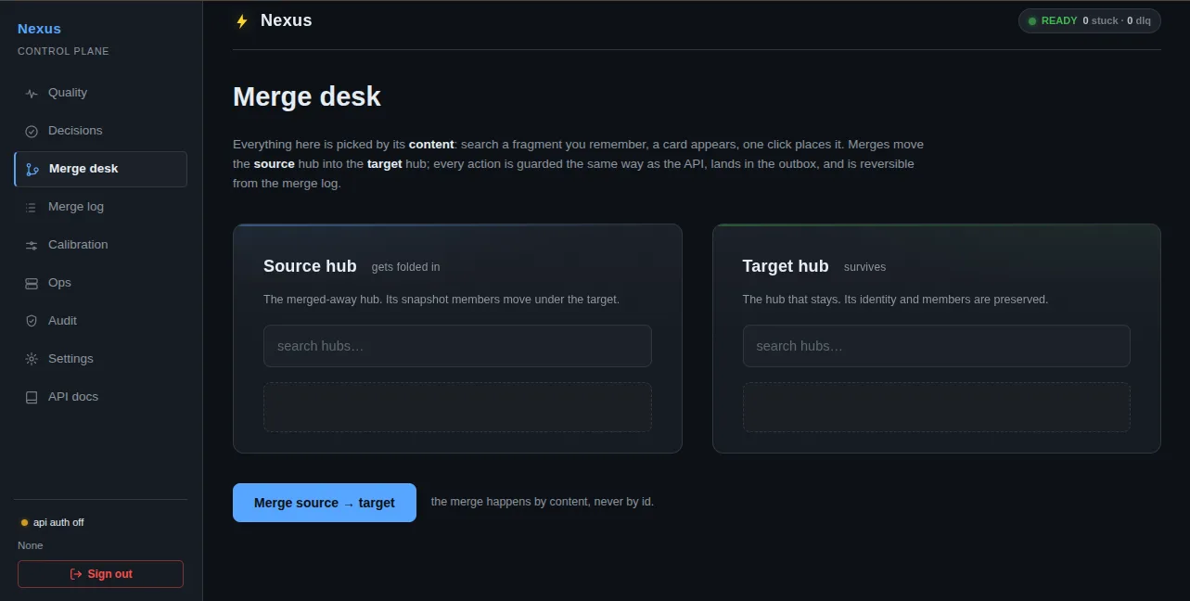The height and width of the screenshot is (601, 1190).
Task: Open the API docs label
Action: (73, 397)
